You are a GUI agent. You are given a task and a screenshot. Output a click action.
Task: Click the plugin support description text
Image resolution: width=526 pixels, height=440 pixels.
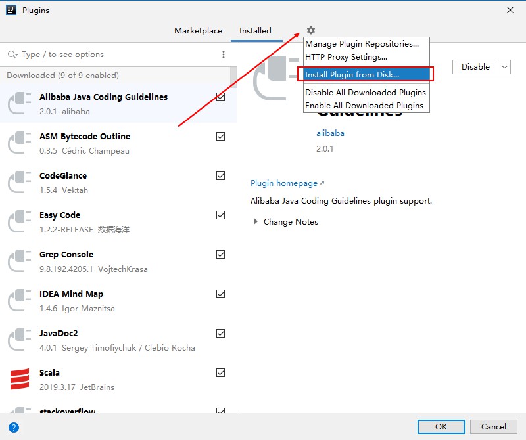tap(341, 201)
